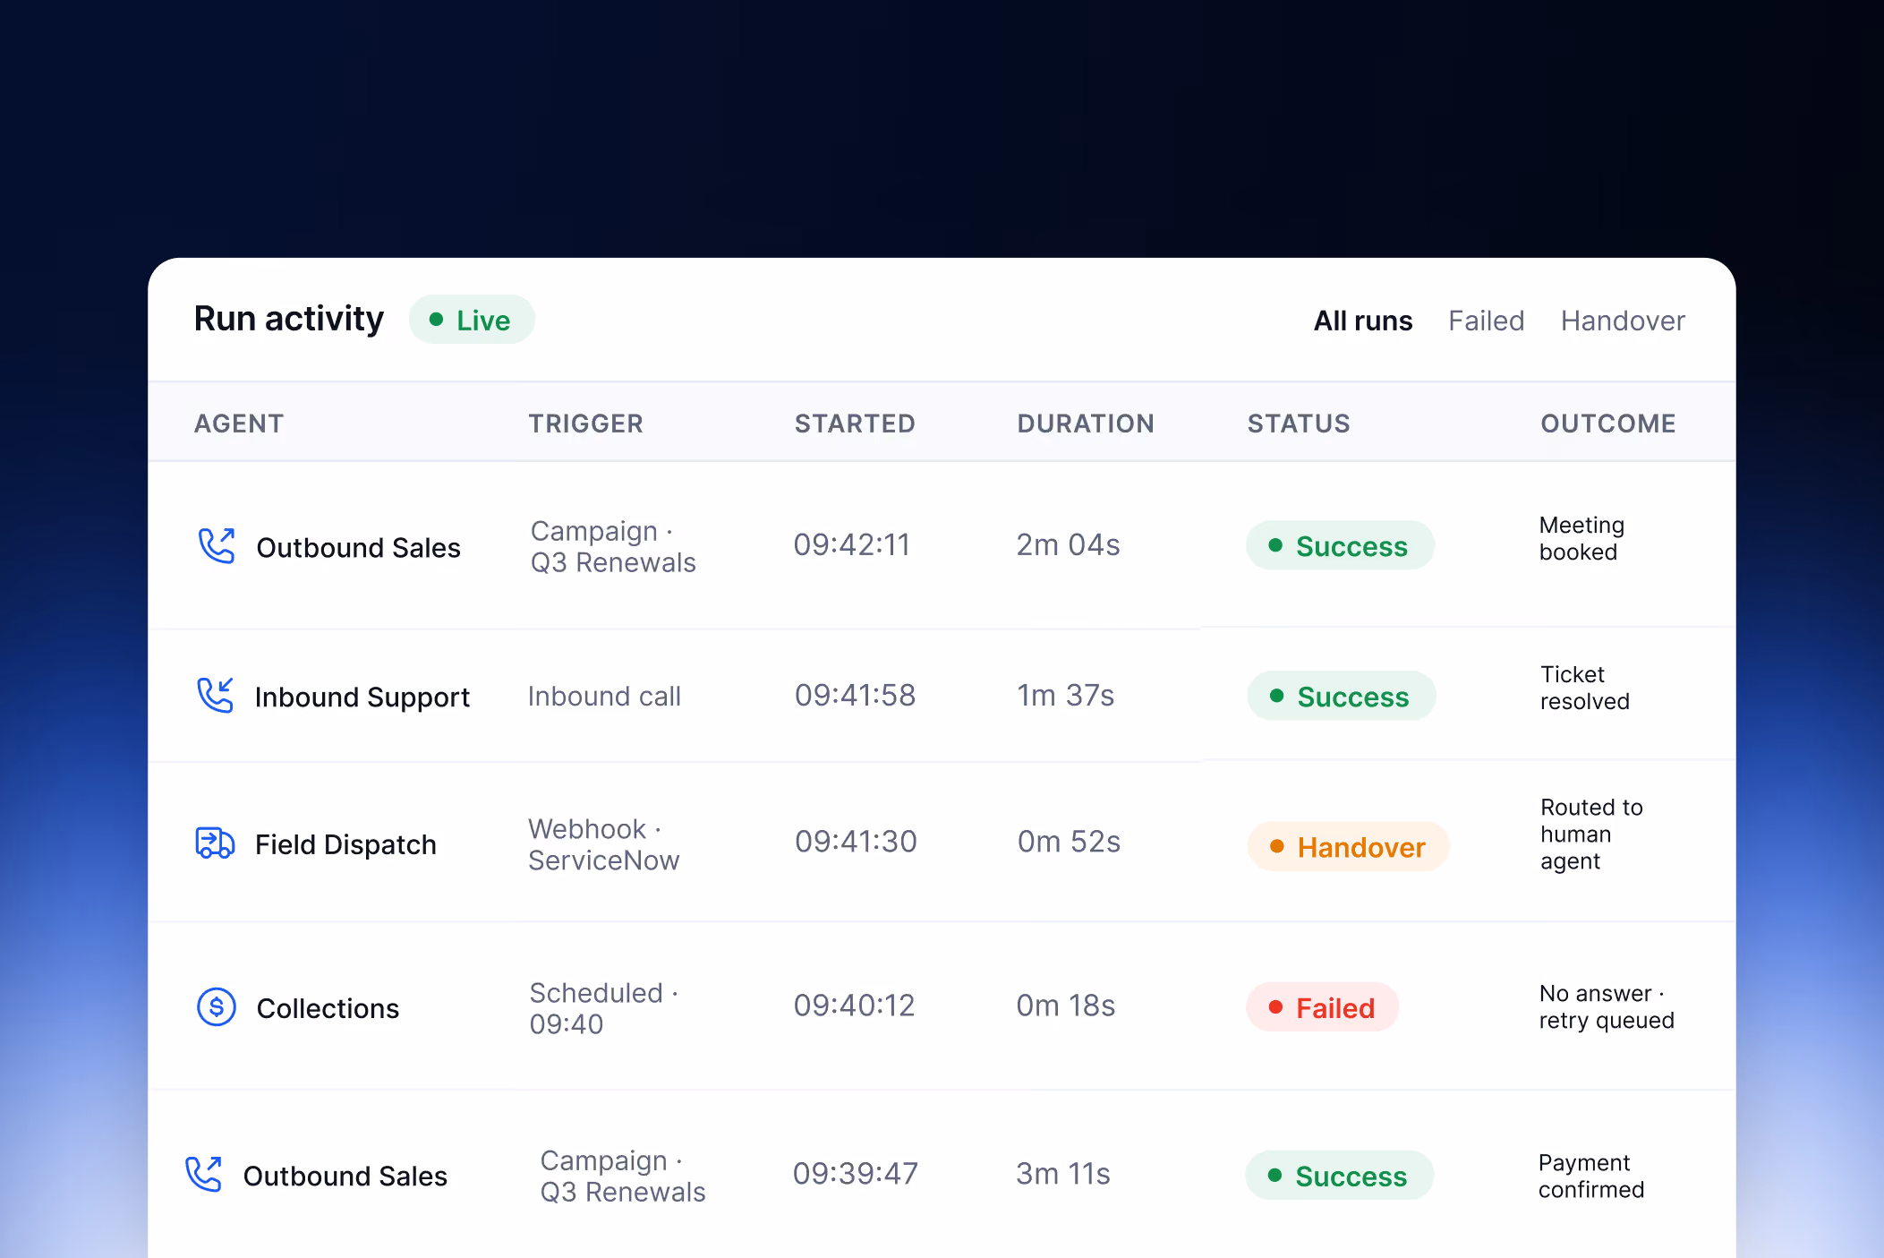1884x1258 pixels.
Task: Filter runs by the Failed tab
Action: point(1486,321)
